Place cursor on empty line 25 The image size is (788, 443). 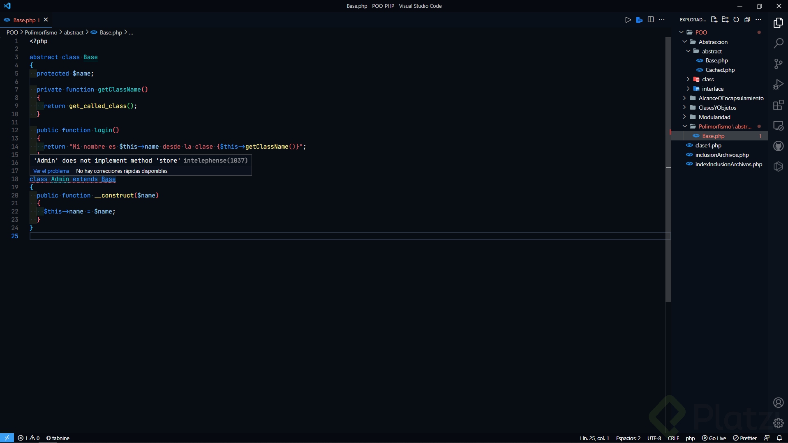pyautogui.click(x=349, y=236)
